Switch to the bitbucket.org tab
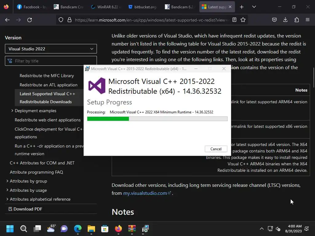Screen dimensions: 315x236 tap(143, 7)
